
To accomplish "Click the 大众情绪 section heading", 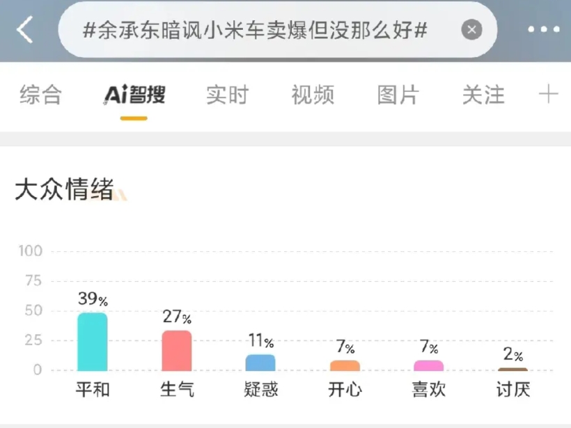I will click(x=65, y=189).
